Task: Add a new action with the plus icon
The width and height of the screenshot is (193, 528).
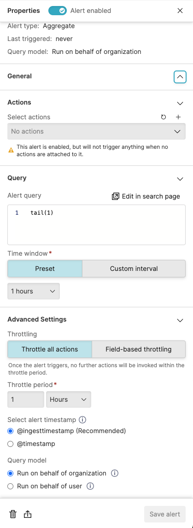Action: tap(179, 117)
